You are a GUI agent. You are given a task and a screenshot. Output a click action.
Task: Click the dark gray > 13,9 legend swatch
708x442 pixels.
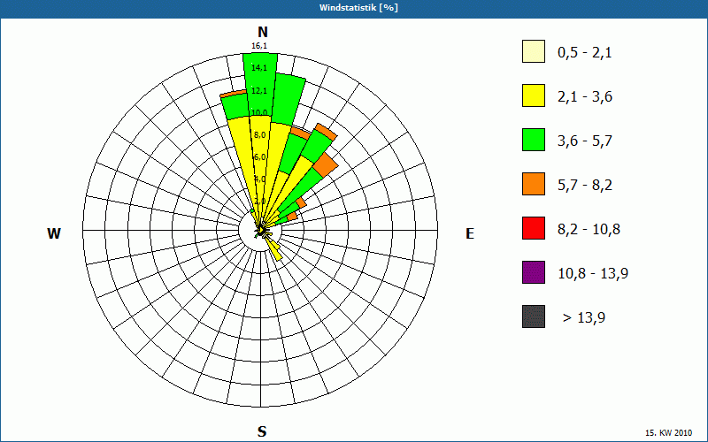point(534,316)
